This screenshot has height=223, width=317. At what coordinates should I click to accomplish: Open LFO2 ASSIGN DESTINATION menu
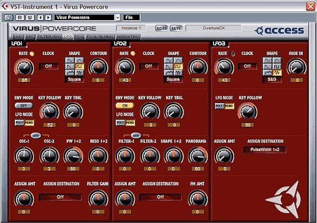coord(160,197)
